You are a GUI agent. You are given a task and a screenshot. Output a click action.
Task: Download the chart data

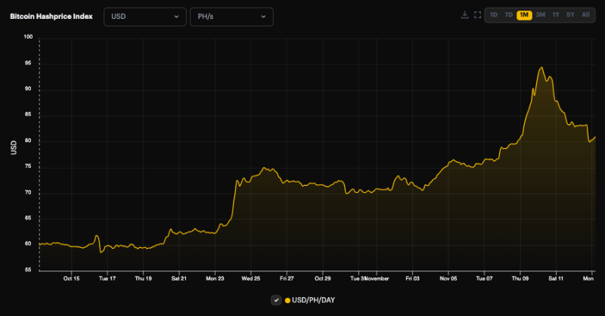click(x=464, y=15)
